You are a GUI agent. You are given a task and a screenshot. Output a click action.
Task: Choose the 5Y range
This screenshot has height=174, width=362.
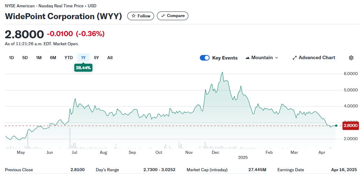point(97,58)
